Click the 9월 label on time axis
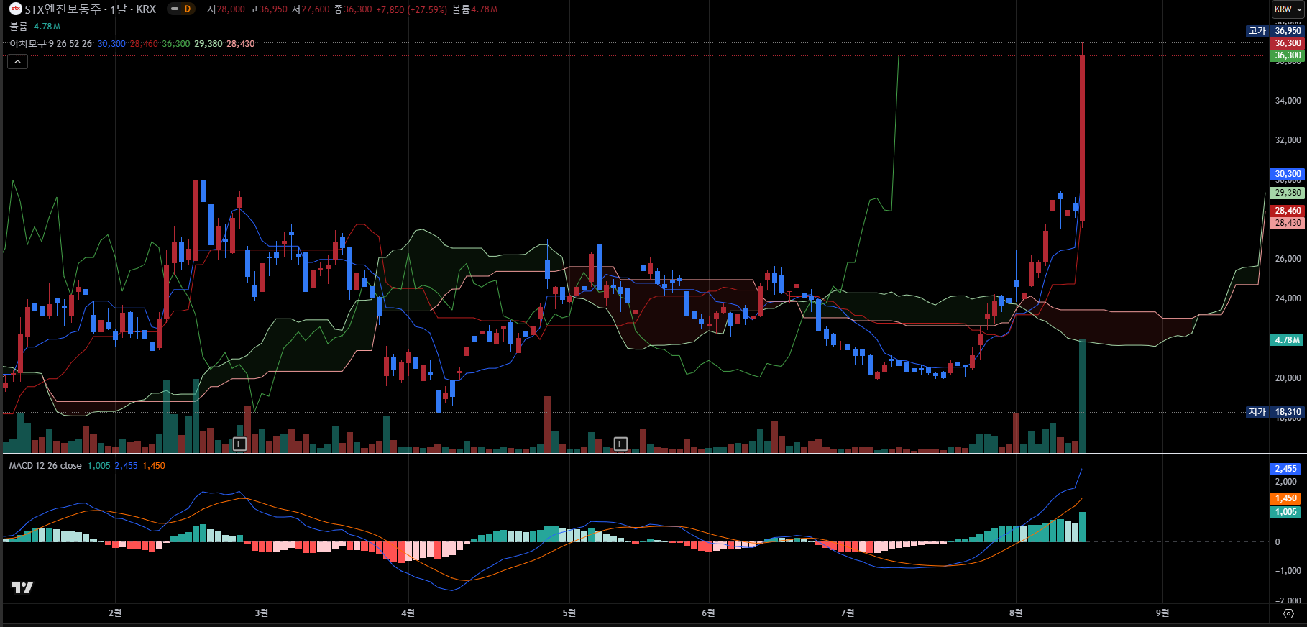Image resolution: width=1307 pixels, height=627 pixels. click(x=1163, y=613)
